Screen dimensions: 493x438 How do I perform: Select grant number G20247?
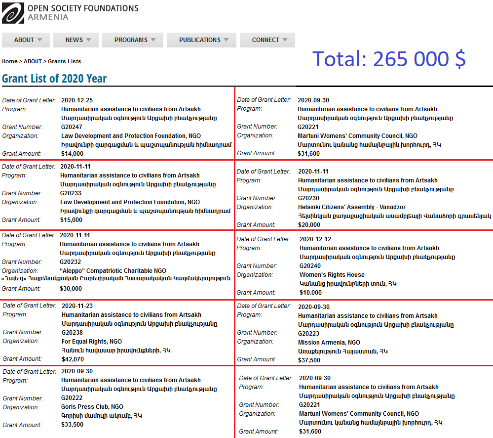coord(72,127)
